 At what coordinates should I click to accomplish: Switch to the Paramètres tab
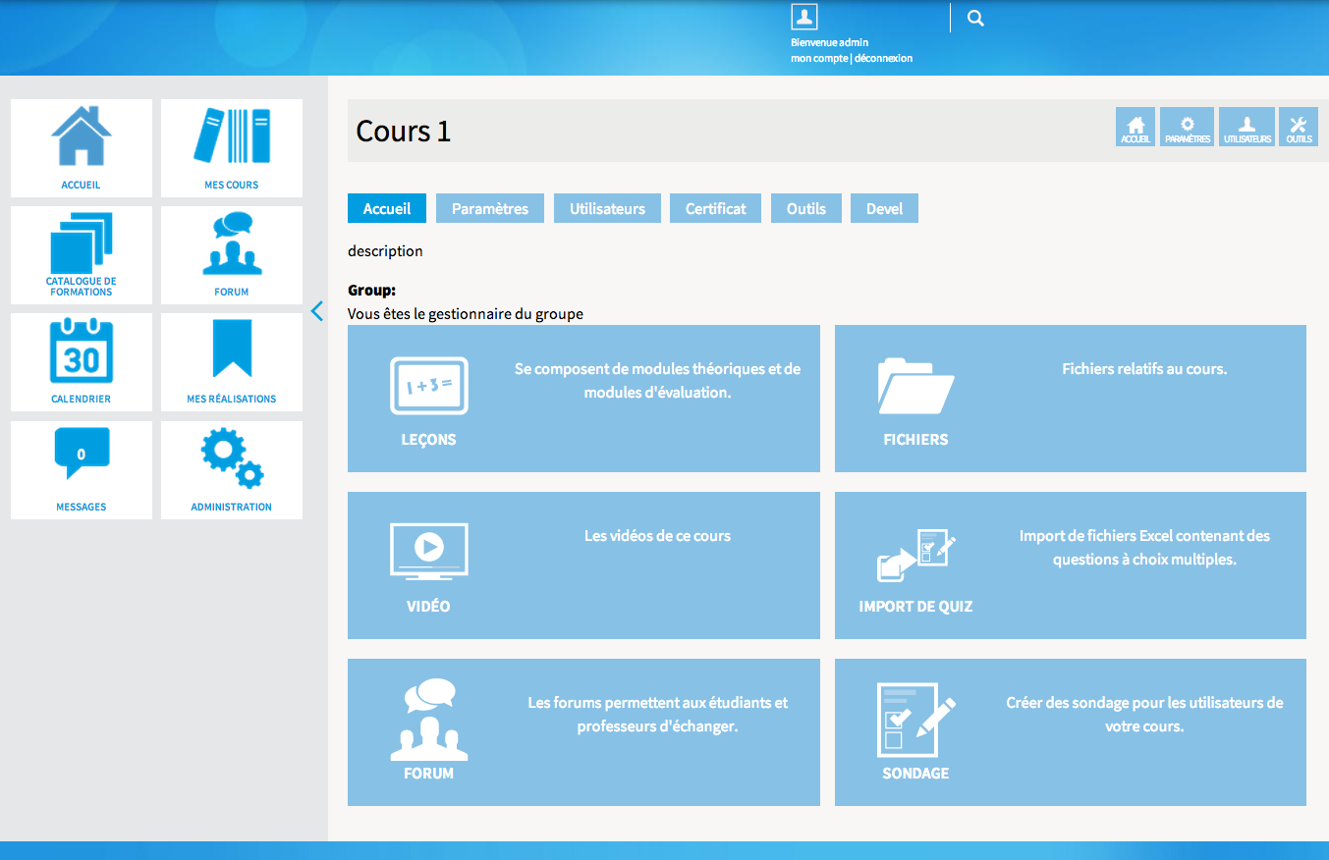(490, 208)
